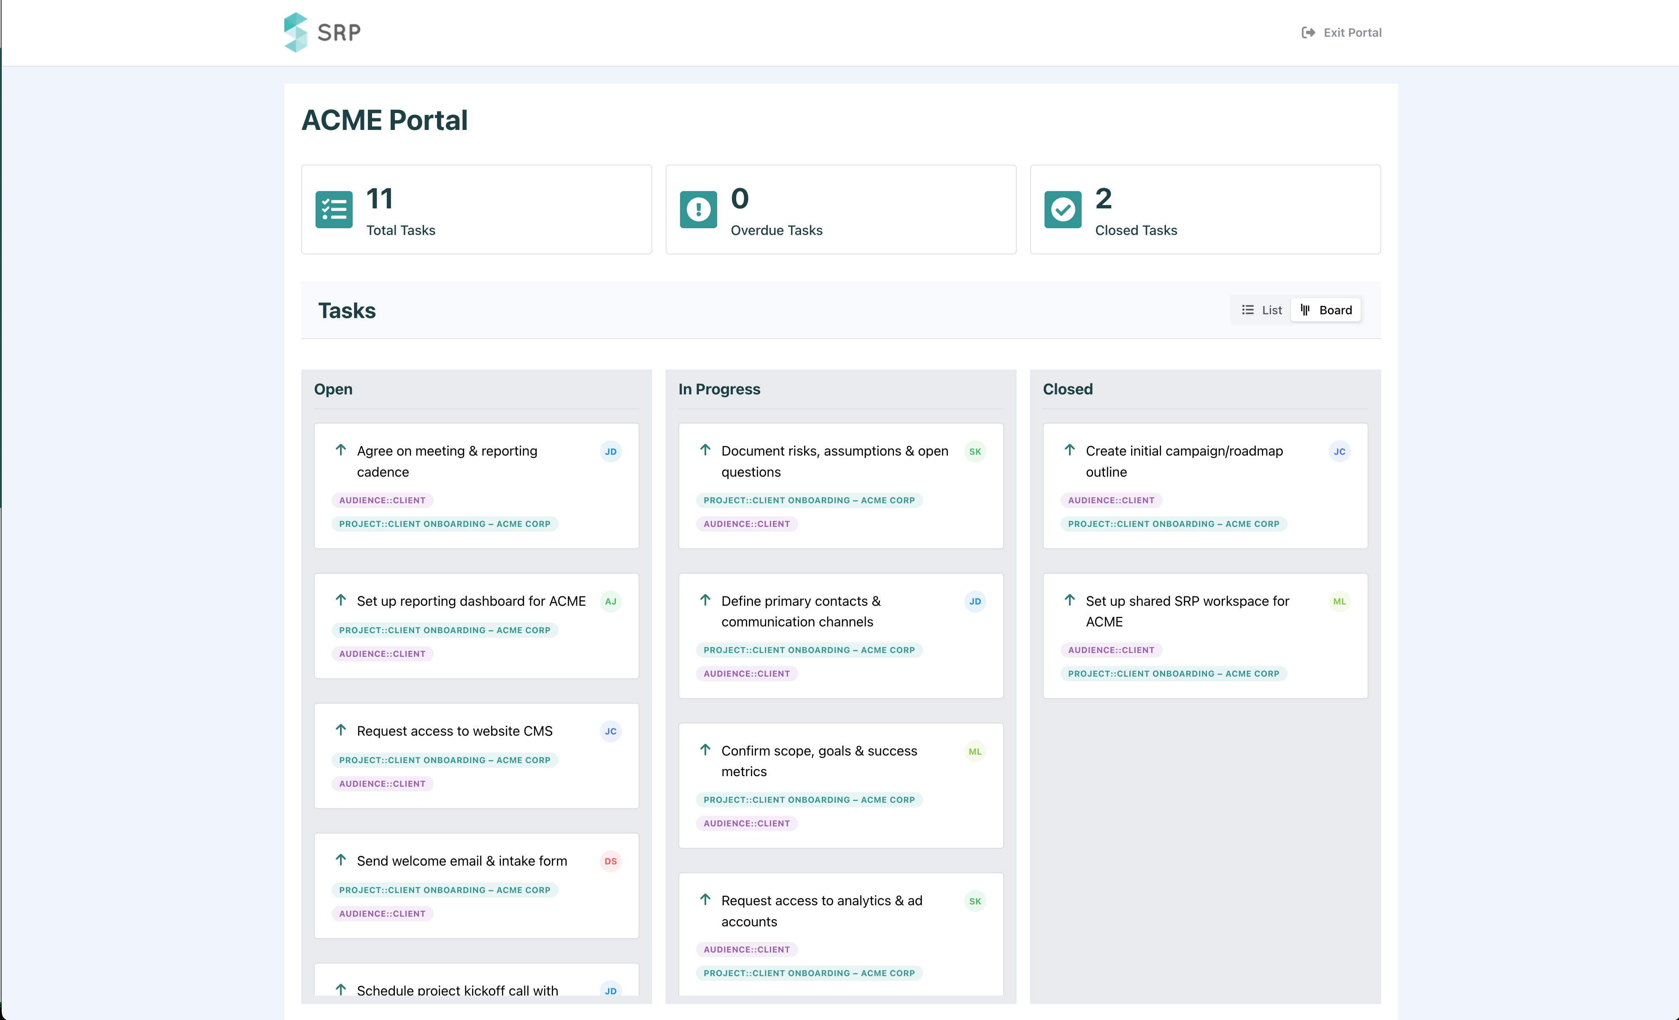Screen dimensions: 1679x1020
Task: Switch to List view
Action: (x=1261, y=310)
